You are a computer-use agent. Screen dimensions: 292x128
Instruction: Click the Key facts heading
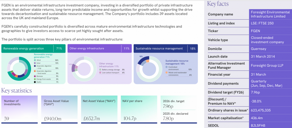tap(218, 4)
